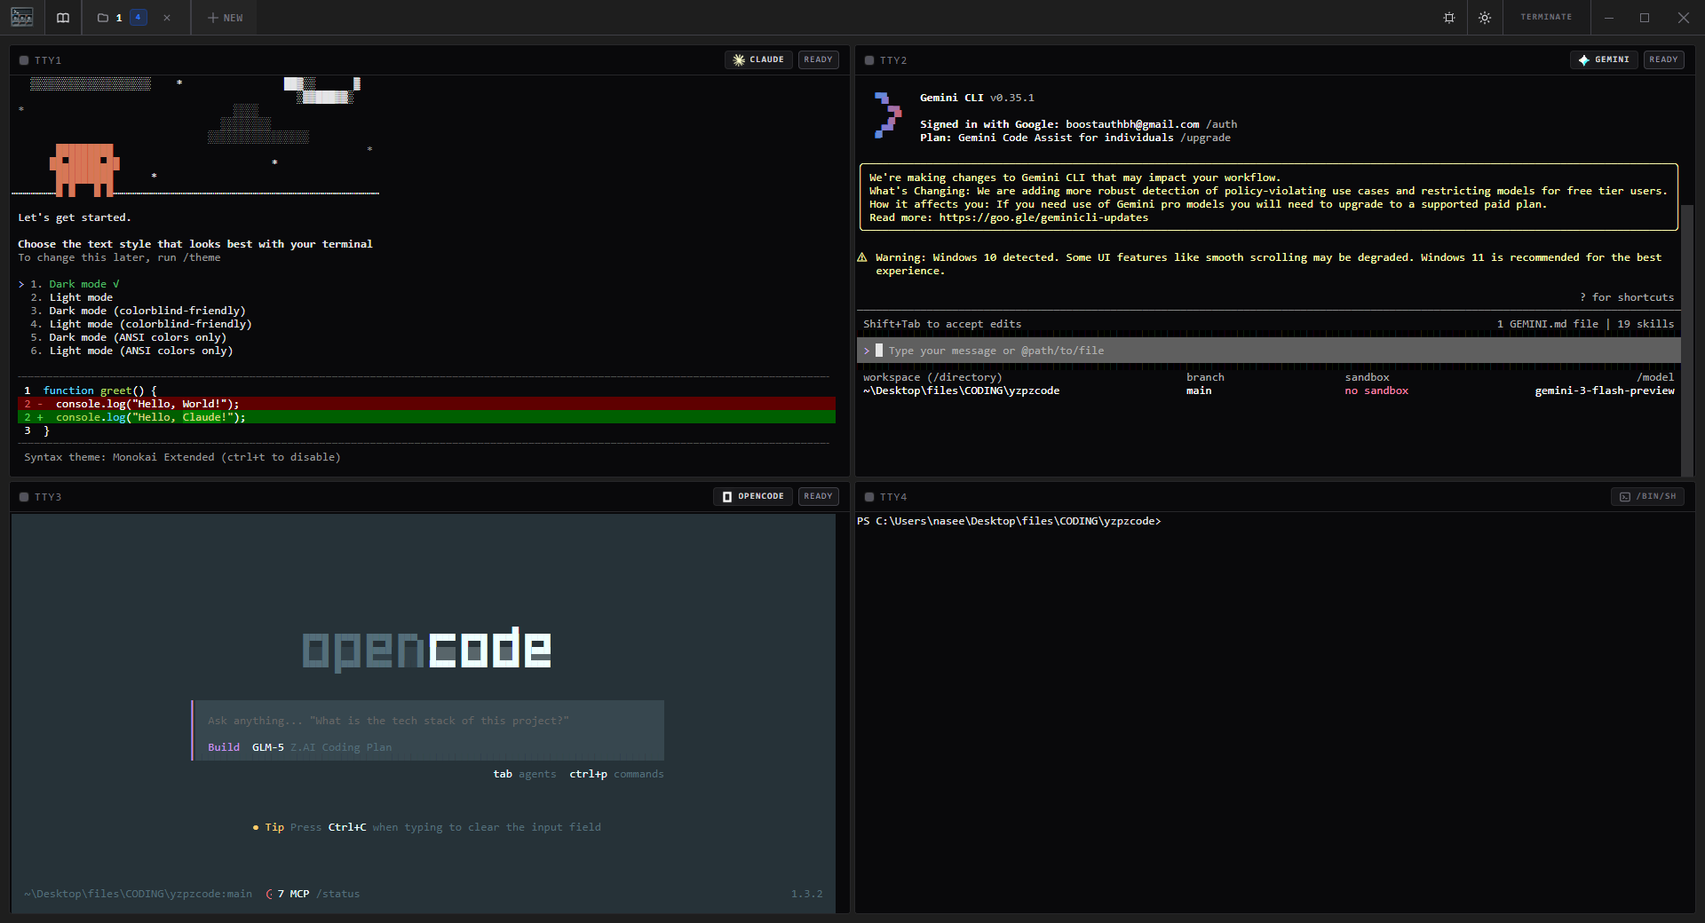Screen dimensions: 1705x923
Task: Click the 'Syntax theme: Monokai Extended' line
Action: click(182, 457)
